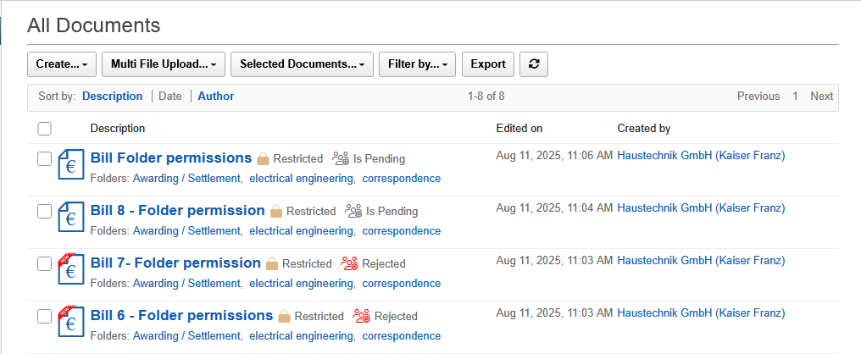Open the Filter by dropdown
The height and width of the screenshot is (354, 861).
[417, 64]
